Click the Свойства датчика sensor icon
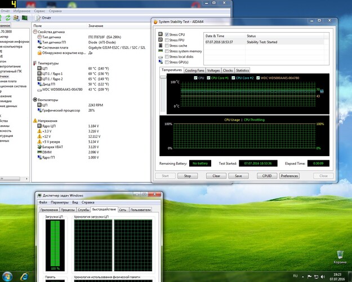The height and width of the screenshot is (282, 352). point(35,32)
